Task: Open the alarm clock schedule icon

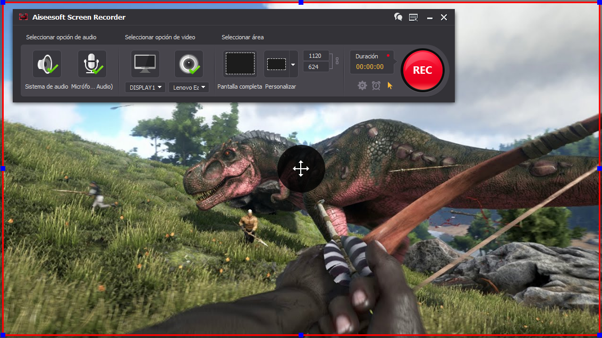Action: click(376, 85)
